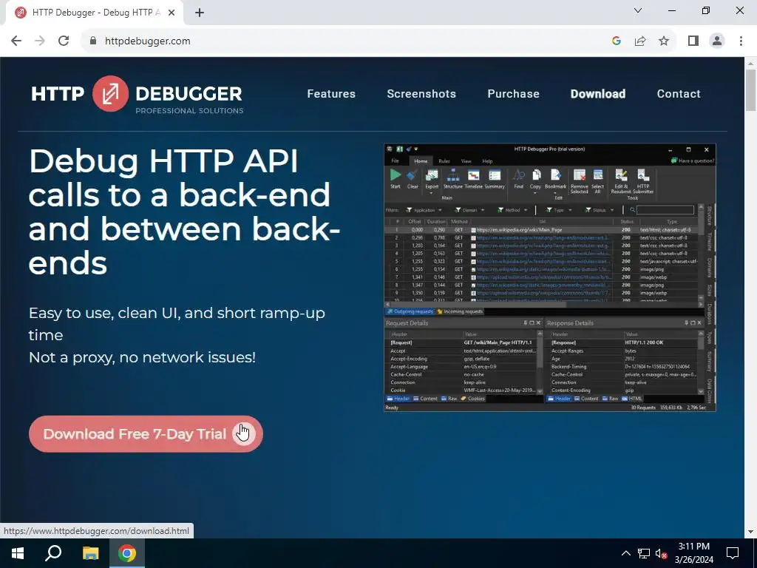Select the HTTP Debugger browser tab
757x568 pixels.
click(95, 13)
